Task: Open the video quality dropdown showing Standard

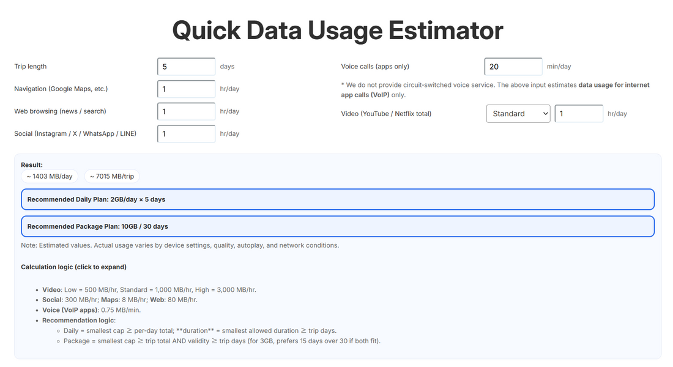Action: 517,113
